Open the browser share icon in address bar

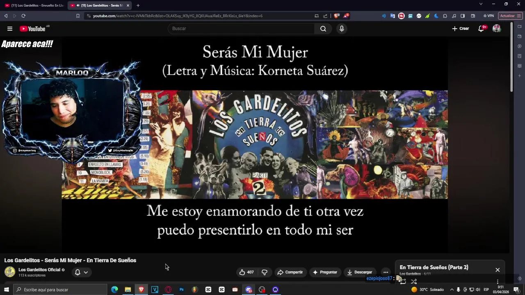pyautogui.click(x=325, y=16)
